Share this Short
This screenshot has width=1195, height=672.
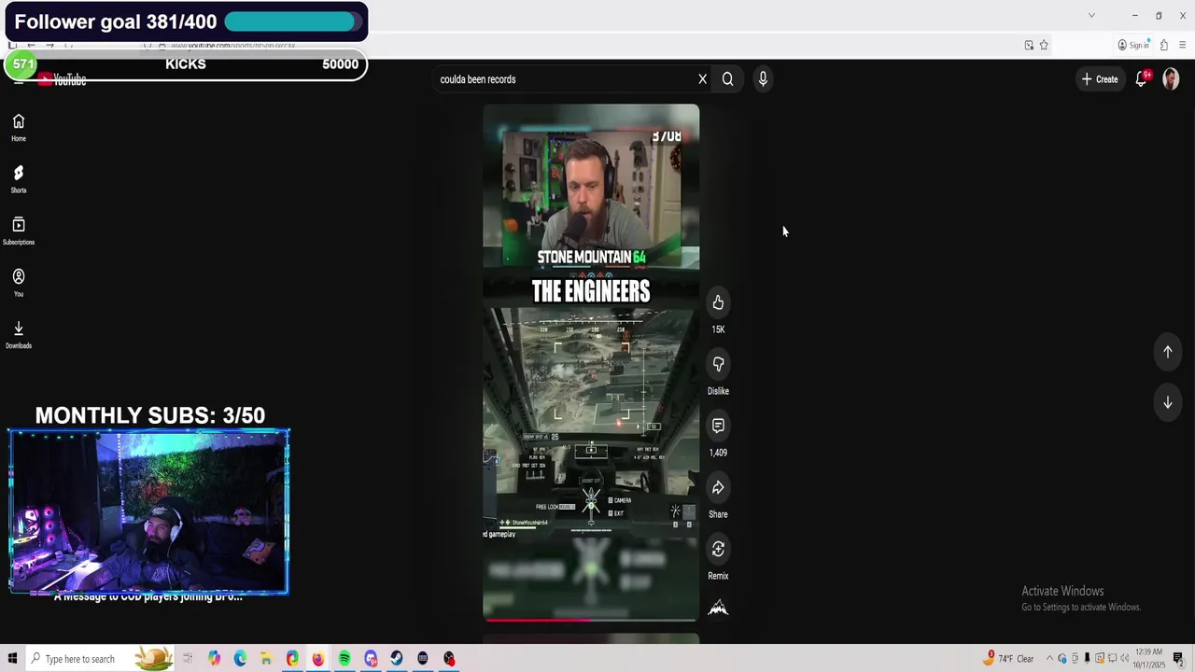coord(718,487)
